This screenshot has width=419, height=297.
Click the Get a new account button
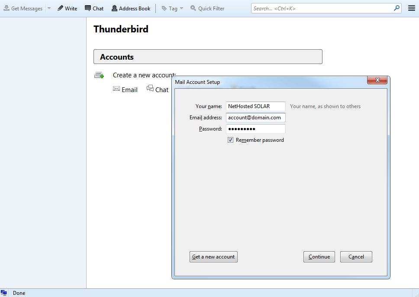[x=213, y=257]
